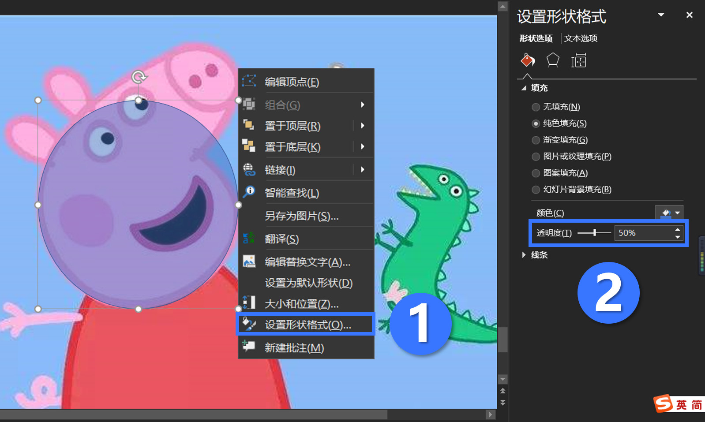Click the Translate icon
This screenshot has height=422, width=705.
point(249,238)
